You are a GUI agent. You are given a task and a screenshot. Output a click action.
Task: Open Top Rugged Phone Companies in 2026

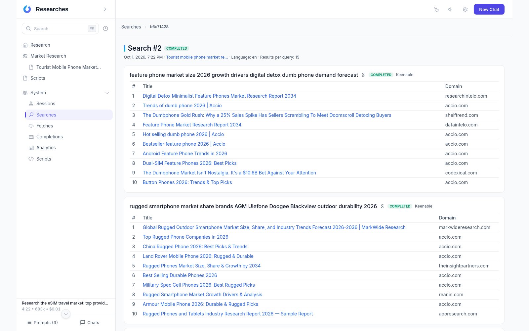pyautogui.click(x=185, y=237)
